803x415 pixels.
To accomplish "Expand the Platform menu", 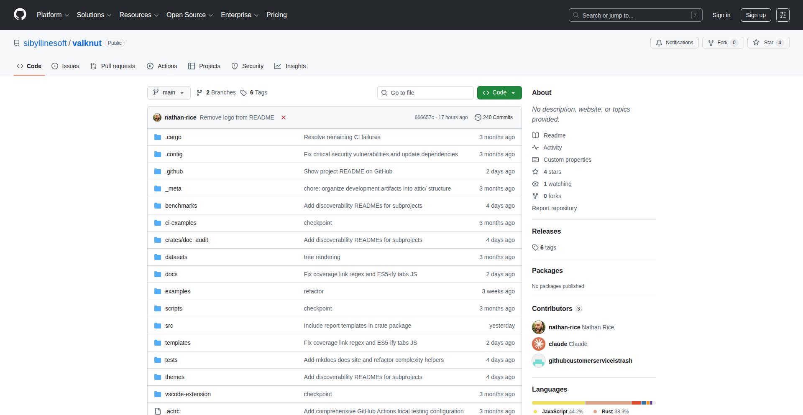I will (53, 15).
